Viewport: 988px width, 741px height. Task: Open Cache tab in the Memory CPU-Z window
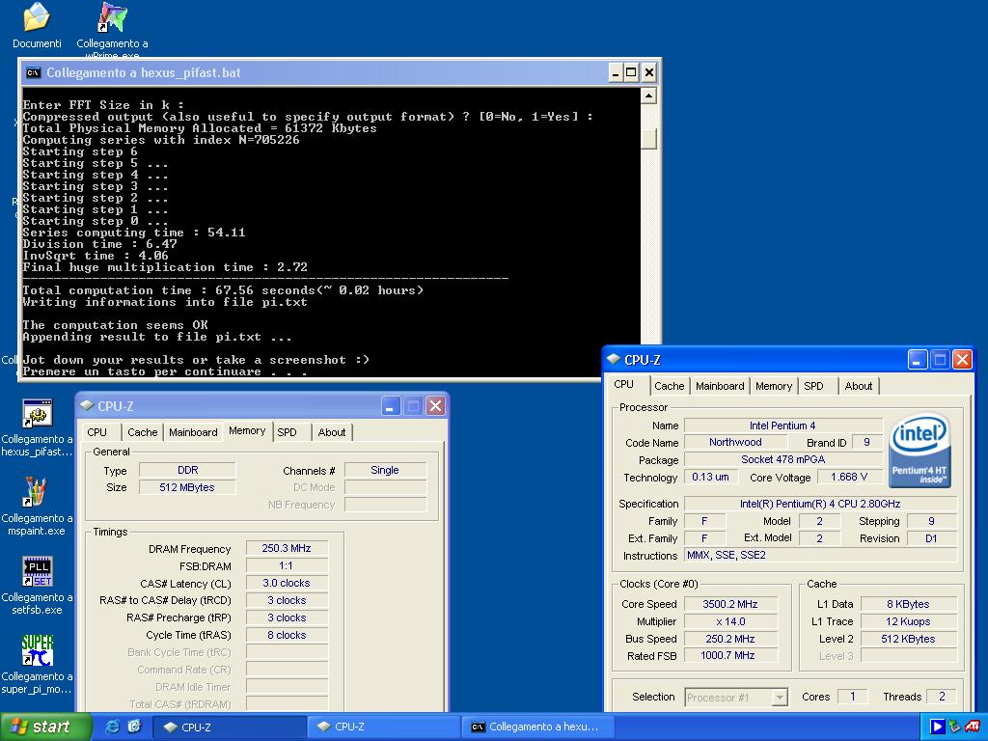click(143, 432)
